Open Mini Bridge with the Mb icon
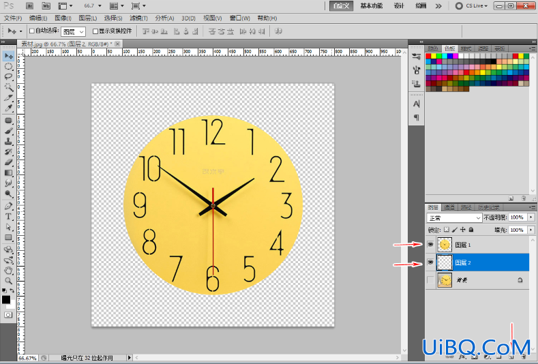The height and width of the screenshot is (364, 538). pyautogui.click(x=46, y=6)
